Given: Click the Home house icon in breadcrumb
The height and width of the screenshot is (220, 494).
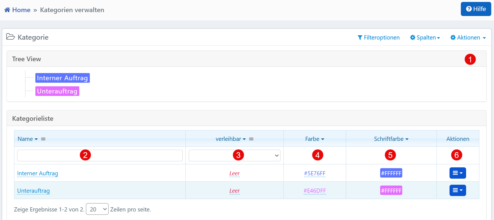Looking at the screenshot, I should [7, 10].
